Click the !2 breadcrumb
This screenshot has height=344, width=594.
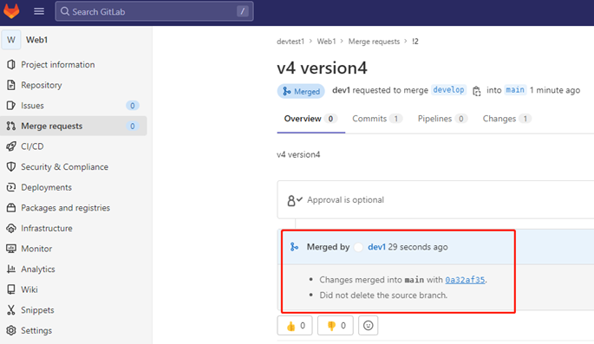coord(415,42)
